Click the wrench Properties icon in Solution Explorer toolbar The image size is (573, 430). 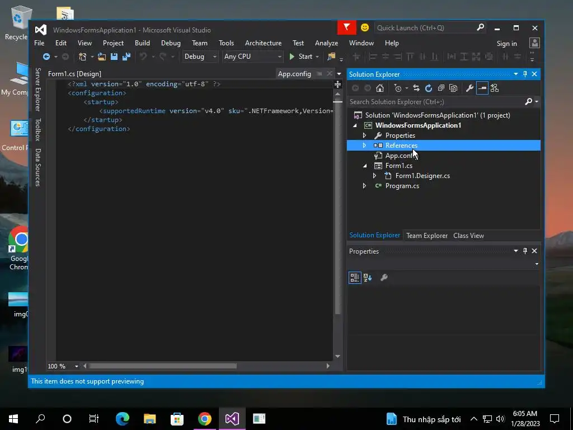pos(470,88)
